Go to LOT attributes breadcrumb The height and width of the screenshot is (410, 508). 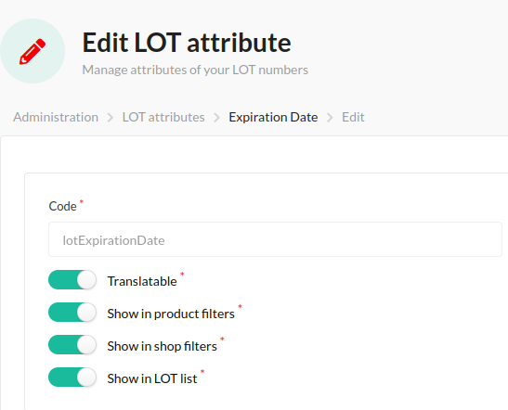[x=163, y=117]
